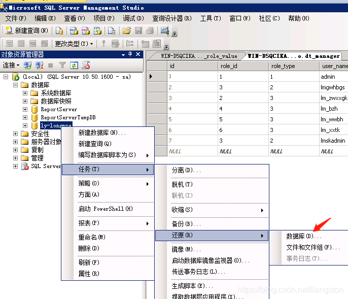
Task: Expand the 数据库快照 folder
Action: [25, 102]
